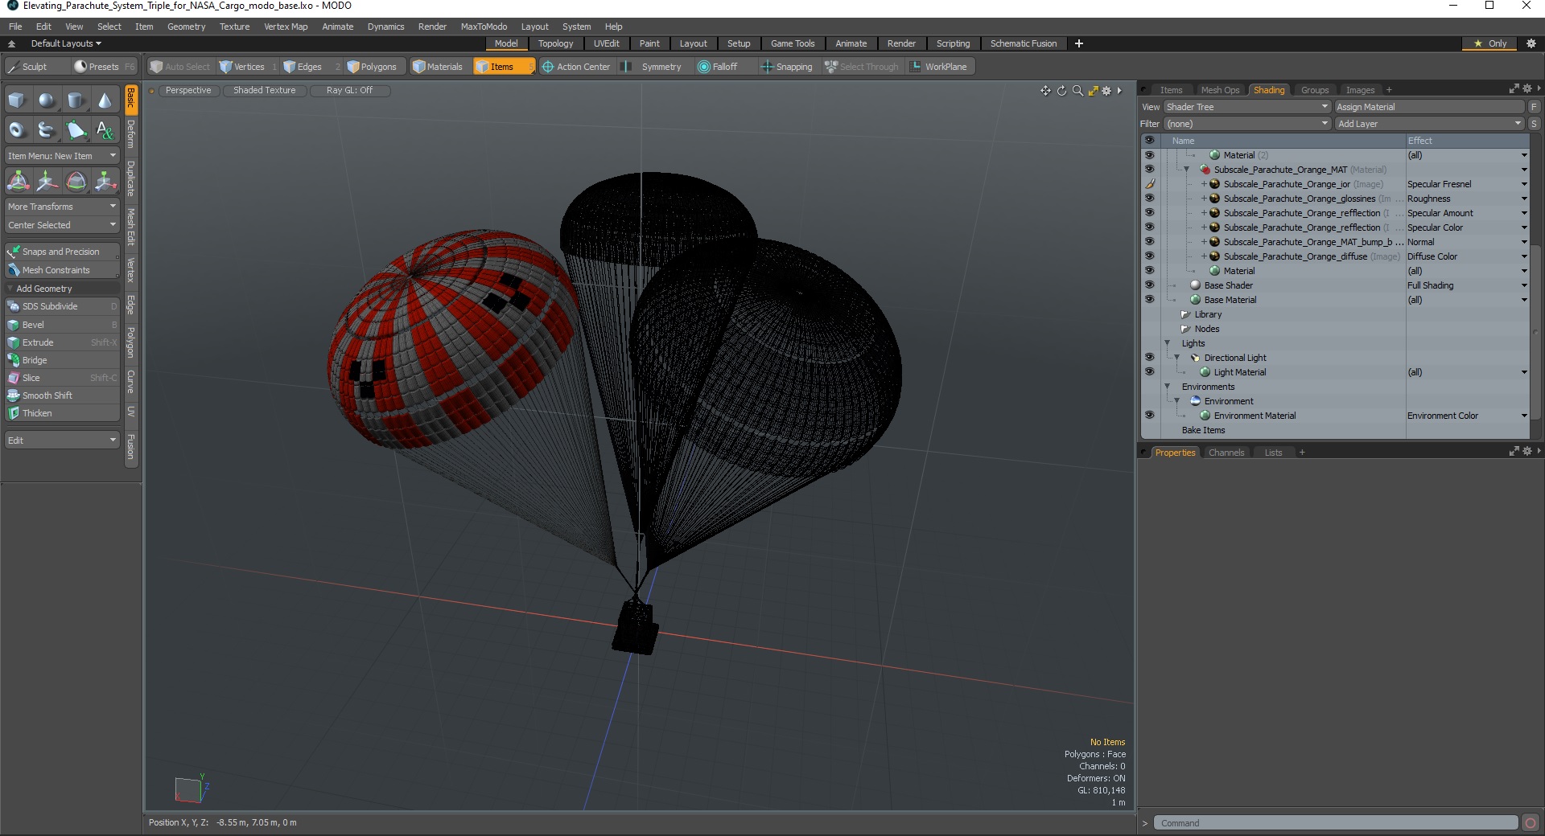Toggle visibility of Subscale_Parachute_Orange_glossines layer
The image size is (1545, 836).
point(1149,199)
